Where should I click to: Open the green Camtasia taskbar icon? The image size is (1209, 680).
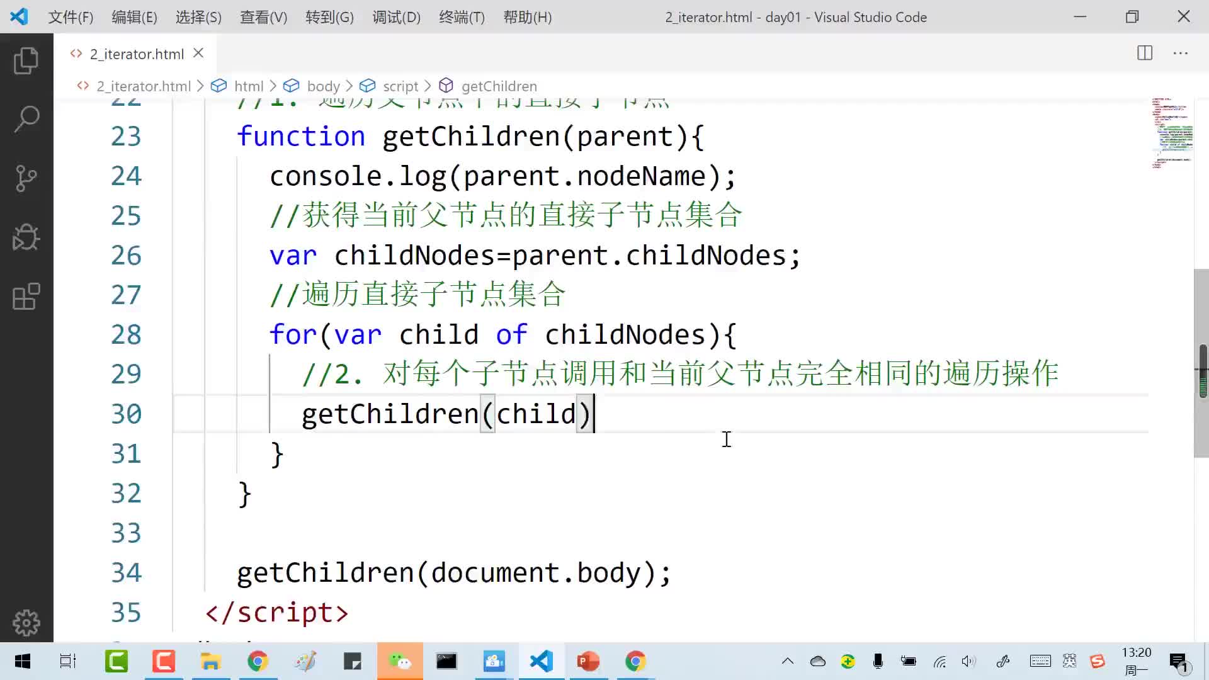(116, 661)
